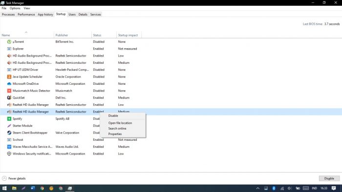Switch to the Services tab
Screen dimensions: 342x192
(96, 14)
